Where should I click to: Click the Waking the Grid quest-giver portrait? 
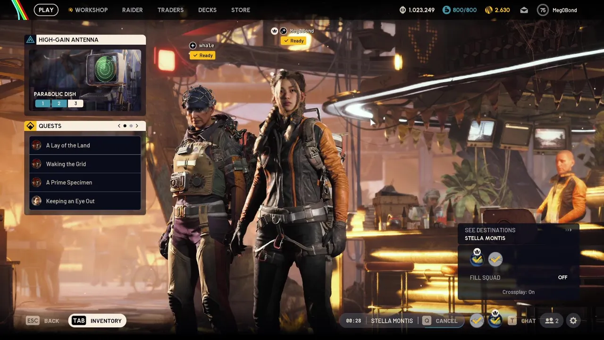pos(36,164)
